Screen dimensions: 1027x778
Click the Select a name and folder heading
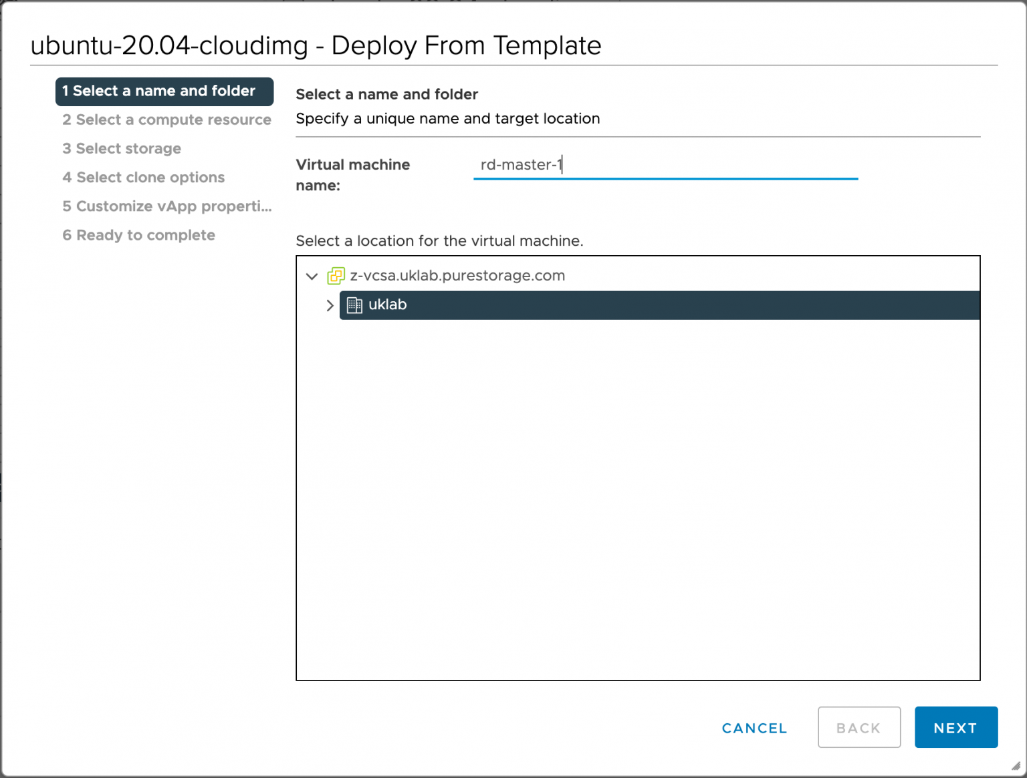pyautogui.click(x=386, y=94)
